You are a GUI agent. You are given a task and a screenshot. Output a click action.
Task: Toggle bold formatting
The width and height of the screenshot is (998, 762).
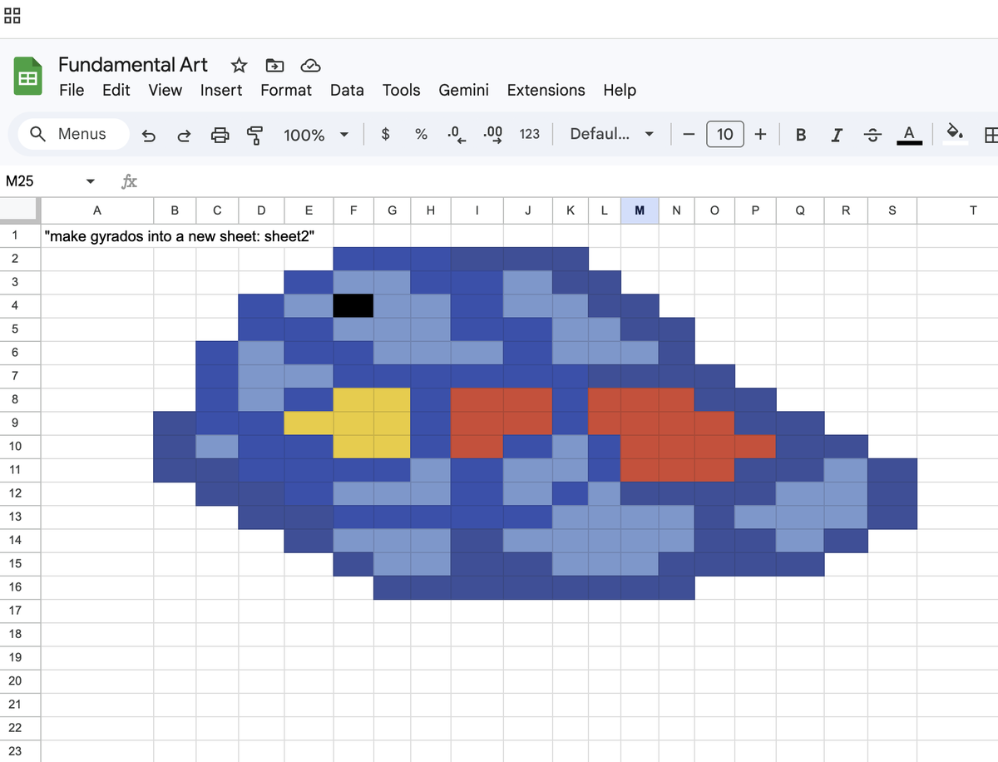[x=800, y=135]
